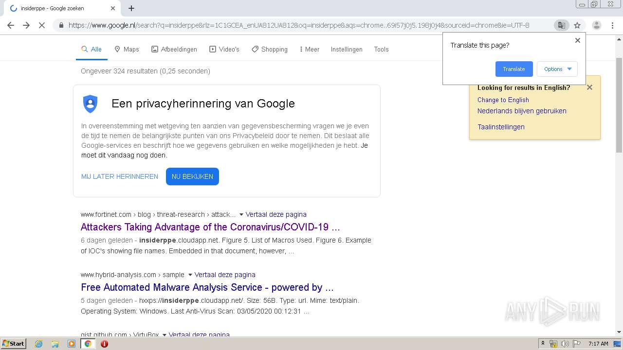The width and height of the screenshot is (623, 350).
Task: Click the Chrome taskbar icon
Action: pyautogui.click(x=88, y=344)
